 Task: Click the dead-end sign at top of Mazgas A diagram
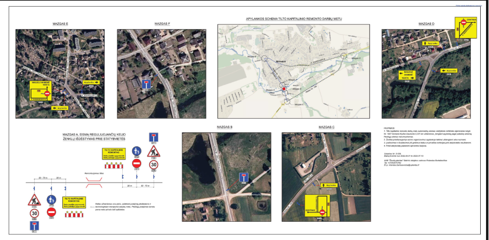pyautogui.click(x=153, y=137)
